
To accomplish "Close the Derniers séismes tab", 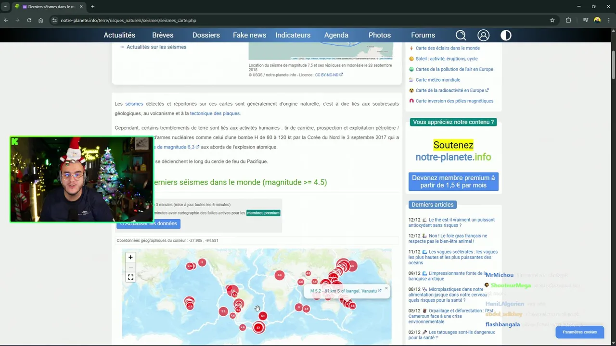I will pos(80,7).
